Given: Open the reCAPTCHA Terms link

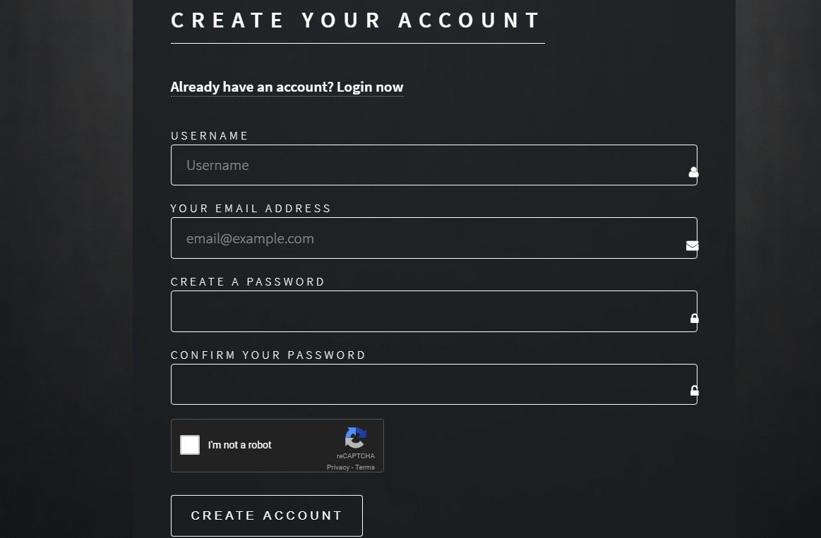Looking at the screenshot, I should coord(365,467).
